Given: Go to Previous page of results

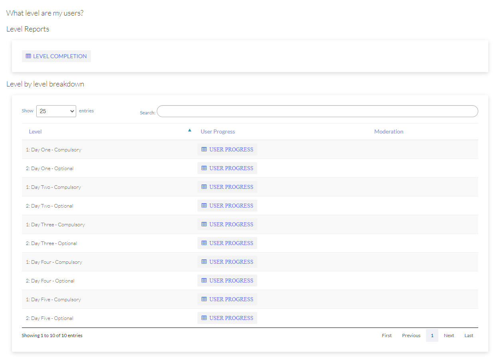Looking at the screenshot, I should [x=411, y=335].
